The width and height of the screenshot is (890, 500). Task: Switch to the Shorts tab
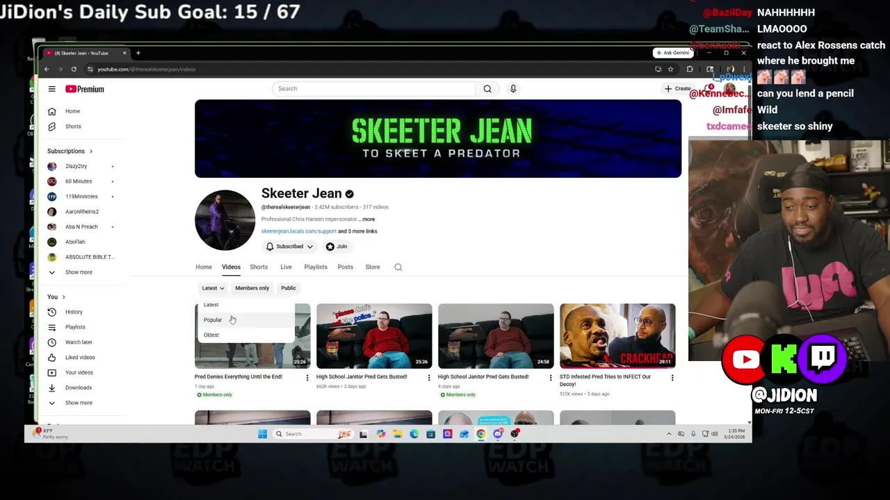[x=259, y=267]
